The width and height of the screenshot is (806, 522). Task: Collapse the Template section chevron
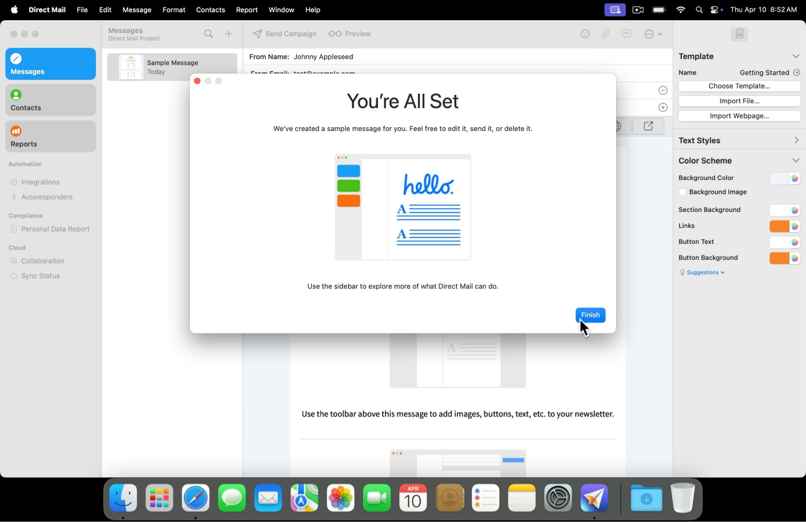[796, 56]
